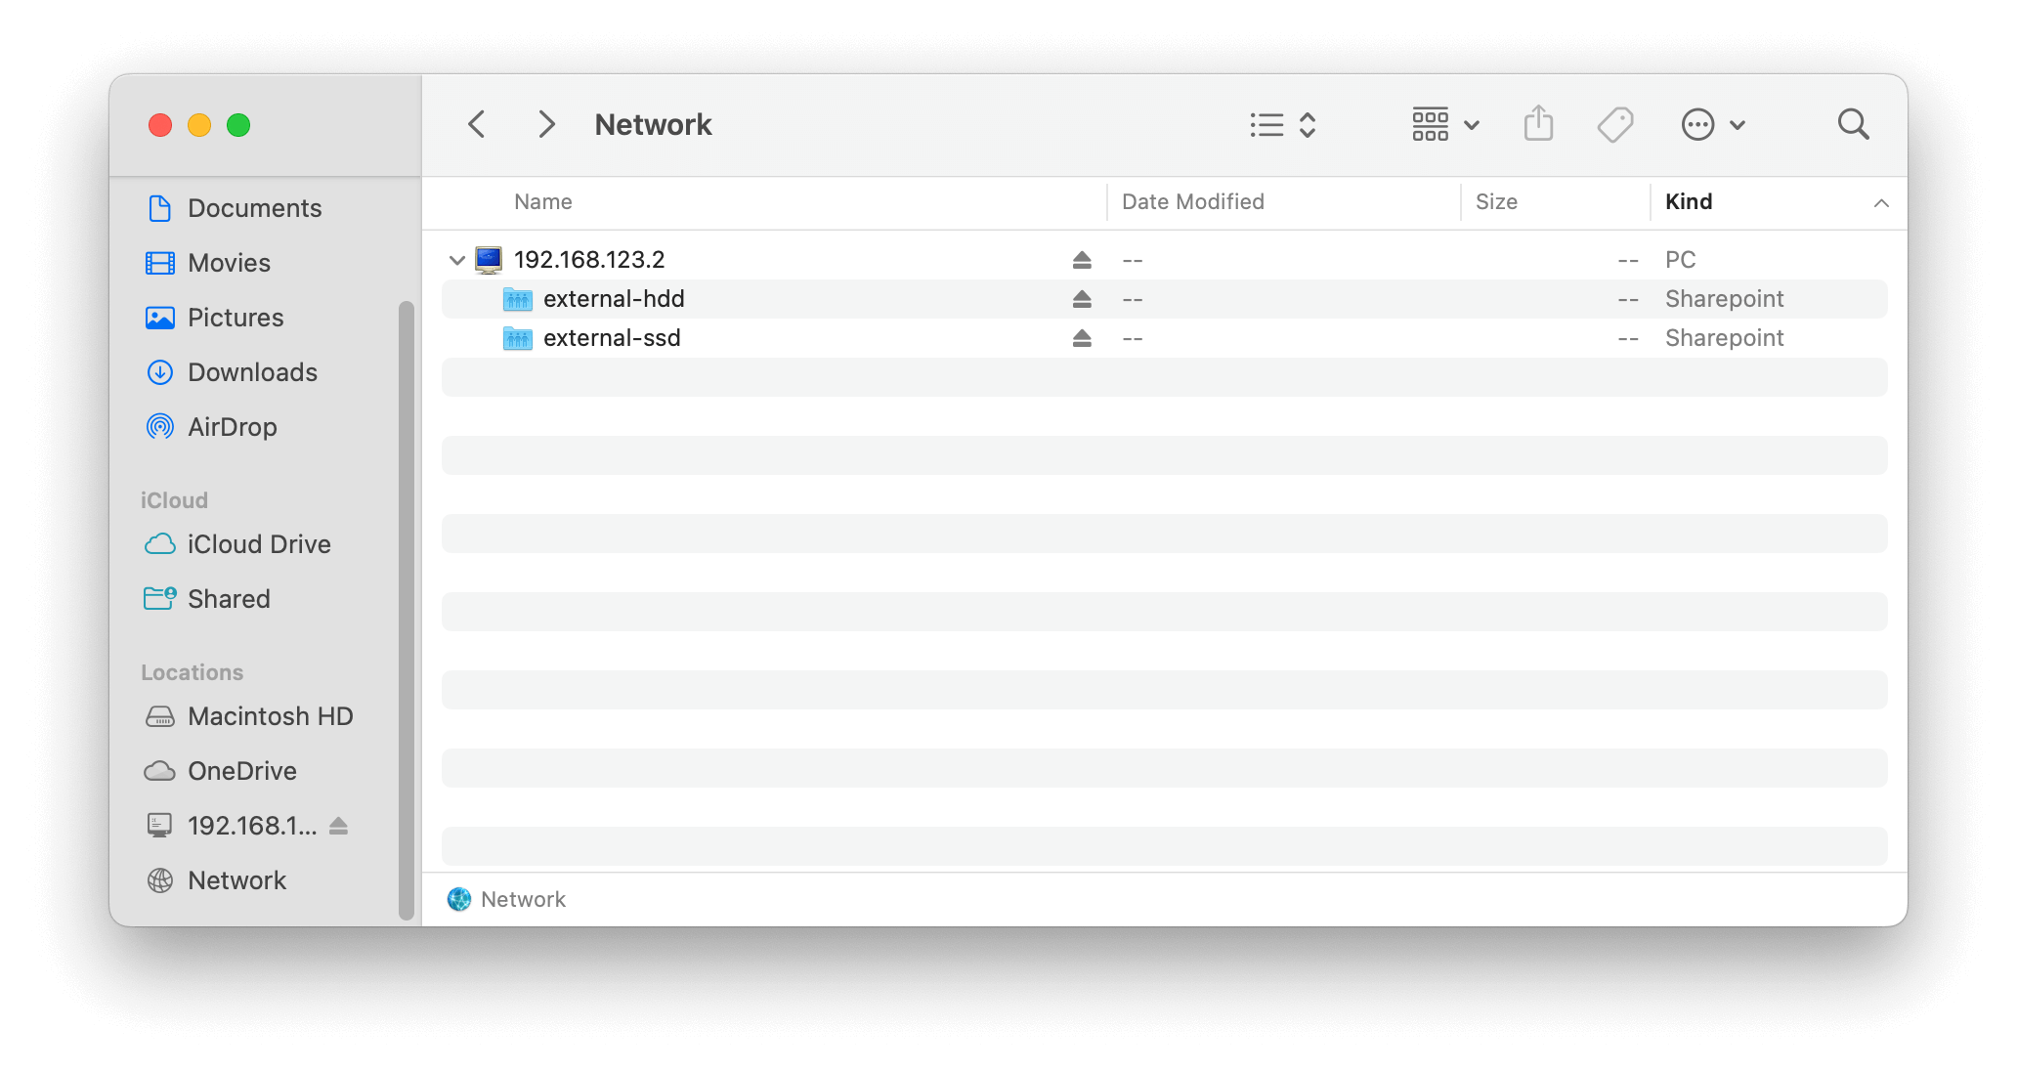Open the More actions ellipsis menu
Screen dimensions: 2017x1071
(1712, 124)
